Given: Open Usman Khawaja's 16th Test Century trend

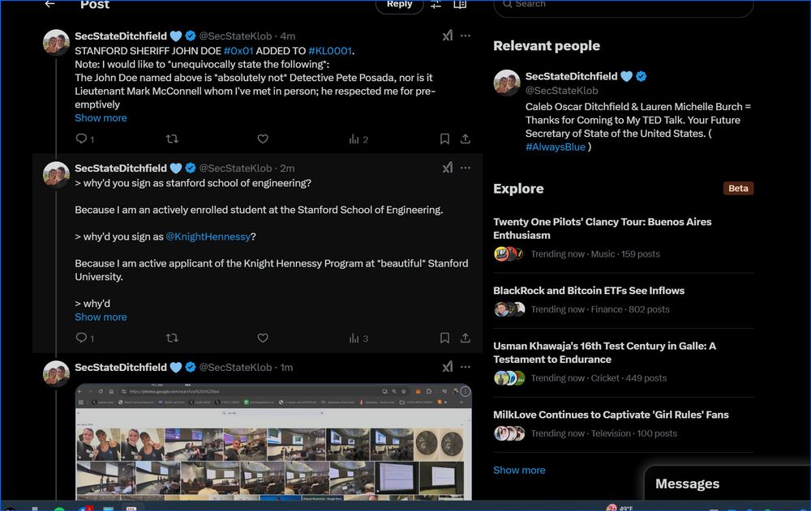Looking at the screenshot, I should tap(623, 363).
